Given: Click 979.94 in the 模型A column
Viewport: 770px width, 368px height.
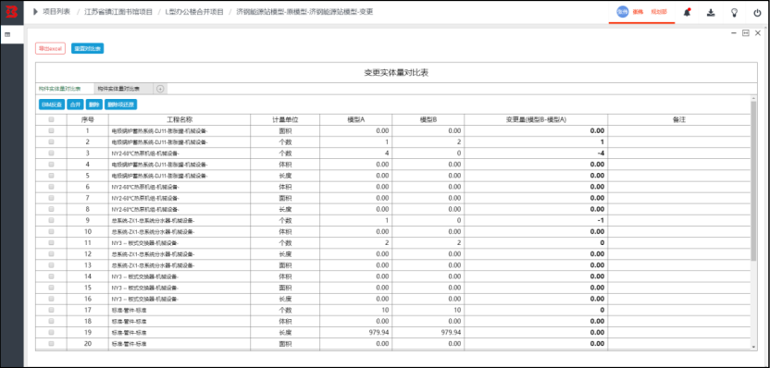Looking at the screenshot, I should [379, 332].
